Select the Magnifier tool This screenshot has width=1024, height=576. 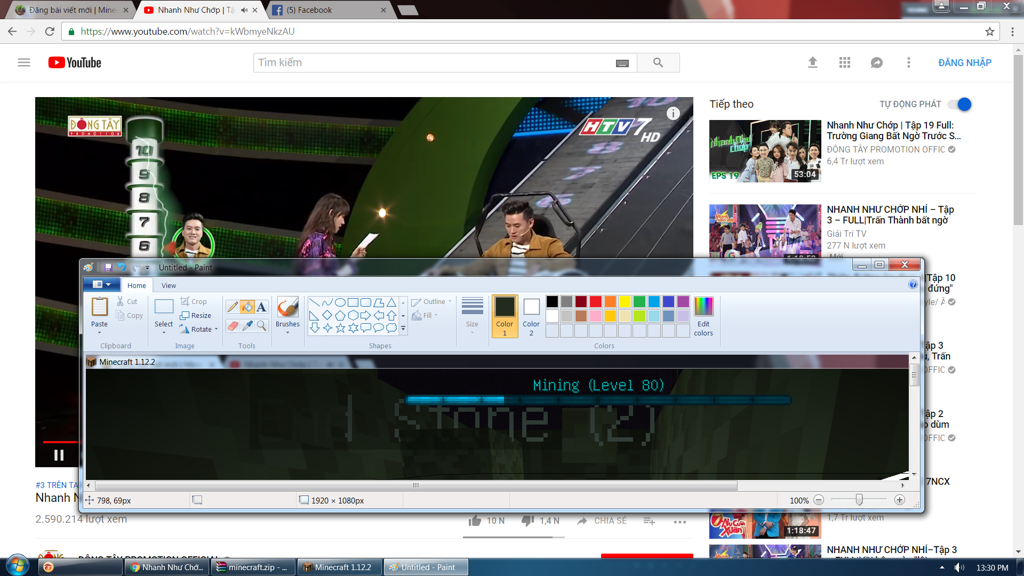pos(261,325)
